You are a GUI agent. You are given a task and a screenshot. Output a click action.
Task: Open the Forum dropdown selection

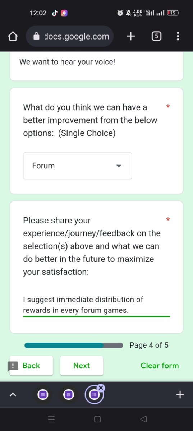(78, 166)
